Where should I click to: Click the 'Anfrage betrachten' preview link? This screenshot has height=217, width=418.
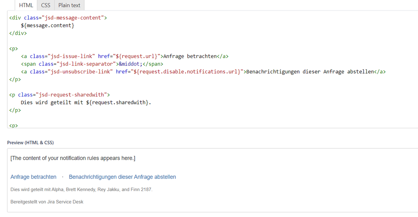(33, 177)
